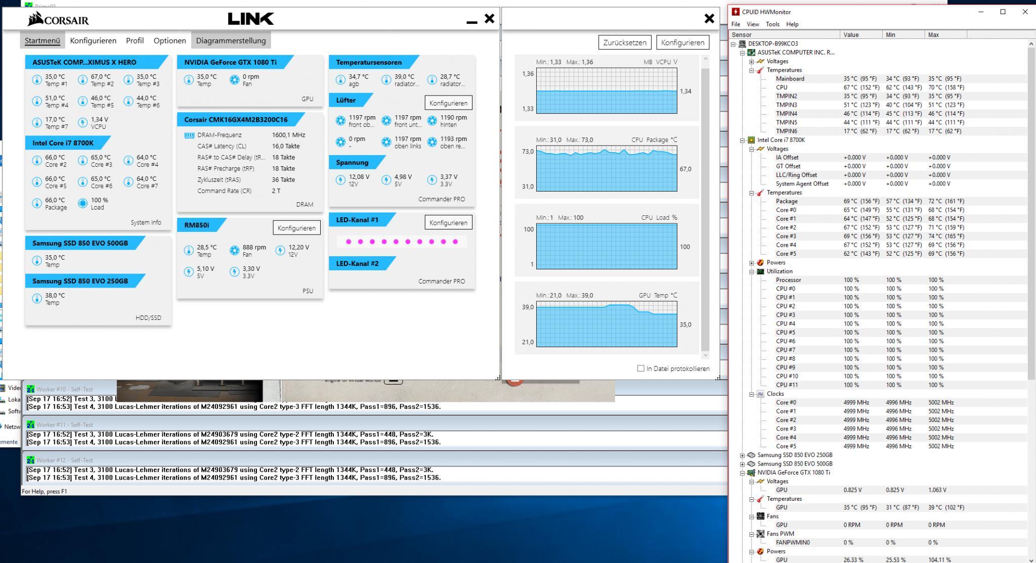Click thermometer icon for Samsung SSD 500GB temp
The image size is (1036, 563).
click(37, 261)
